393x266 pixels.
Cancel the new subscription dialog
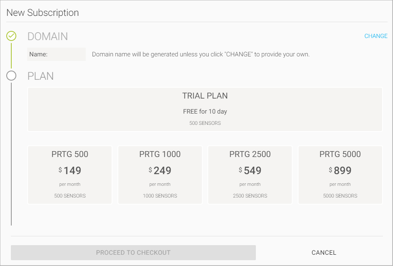[324, 253]
